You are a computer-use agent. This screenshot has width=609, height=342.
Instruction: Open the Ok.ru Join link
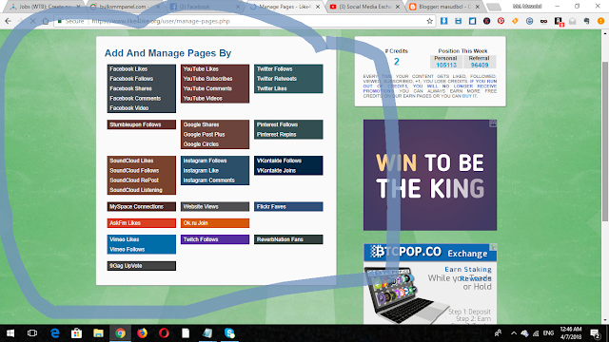tap(195, 223)
